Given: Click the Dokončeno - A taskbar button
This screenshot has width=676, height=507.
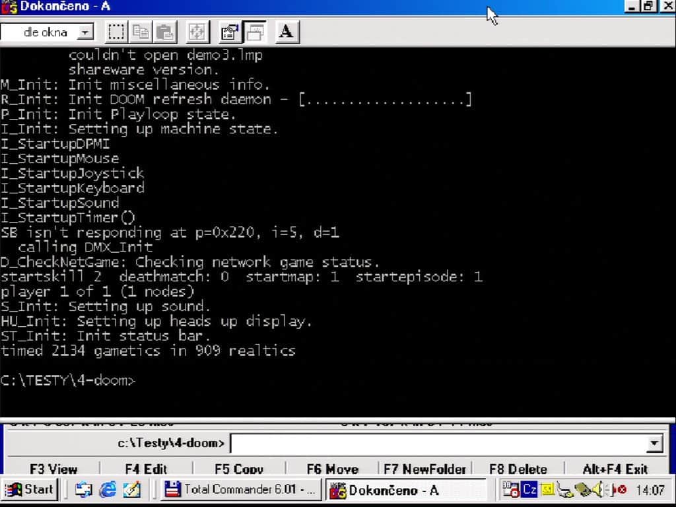Looking at the screenshot, I should (x=405, y=490).
